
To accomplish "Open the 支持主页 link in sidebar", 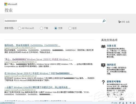I will click(111, 46).
